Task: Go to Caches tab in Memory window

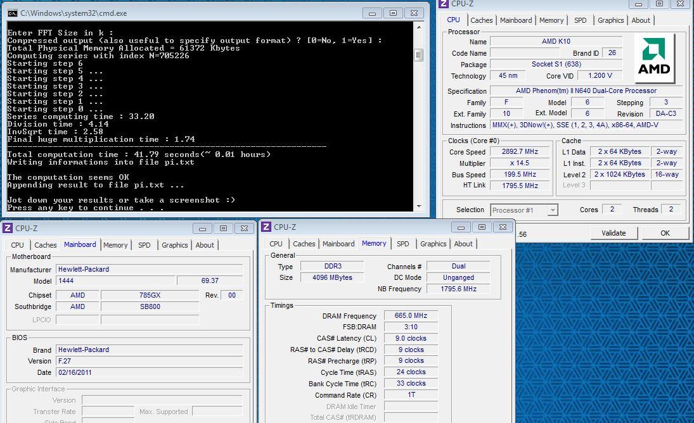Action: (x=304, y=244)
